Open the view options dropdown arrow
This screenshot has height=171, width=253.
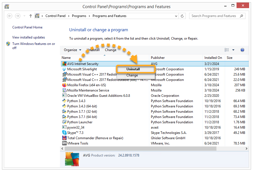(233, 50)
